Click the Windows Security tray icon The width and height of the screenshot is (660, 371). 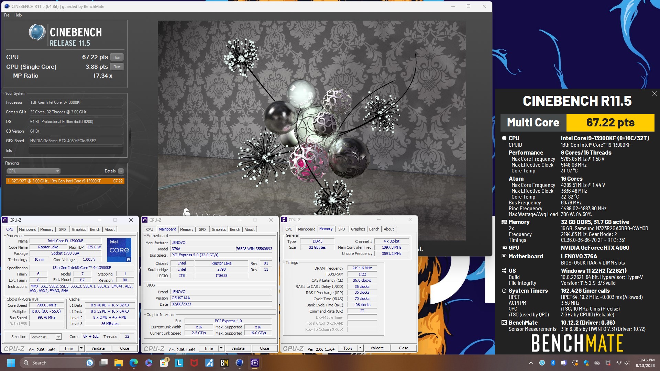[586, 363]
